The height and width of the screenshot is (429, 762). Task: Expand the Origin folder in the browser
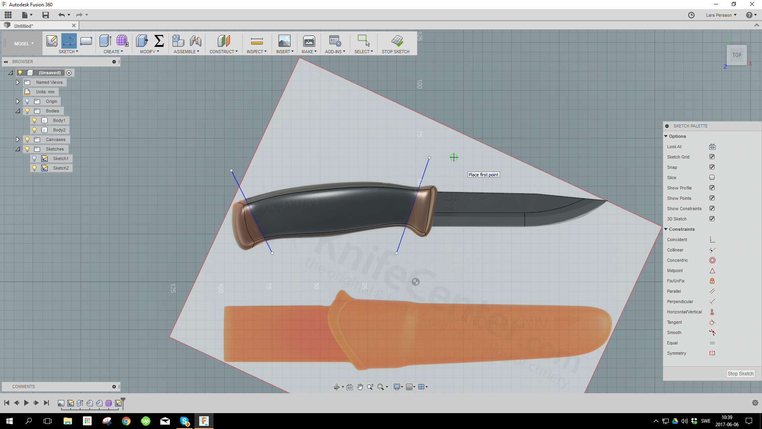(x=17, y=101)
